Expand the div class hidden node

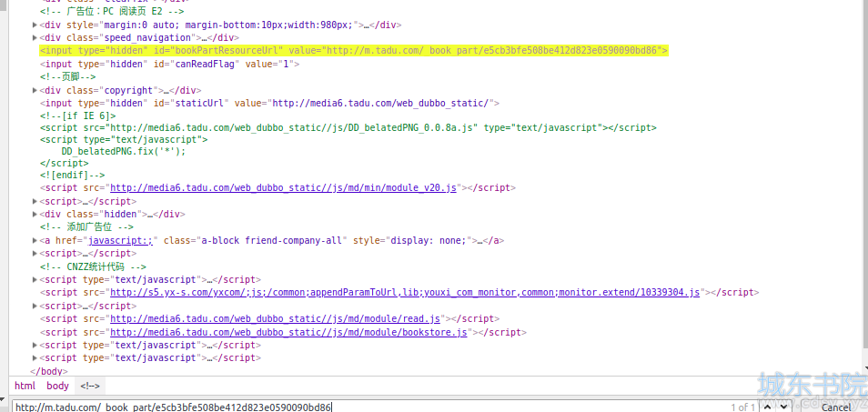(x=35, y=214)
